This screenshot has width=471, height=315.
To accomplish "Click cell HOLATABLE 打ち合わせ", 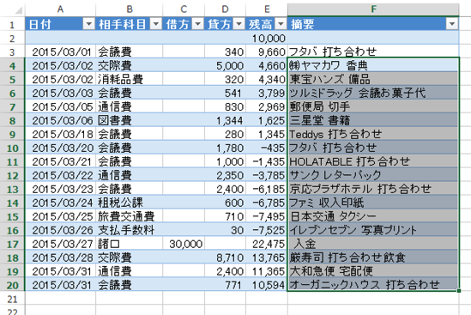I will pyautogui.click(x=373, y=161).
